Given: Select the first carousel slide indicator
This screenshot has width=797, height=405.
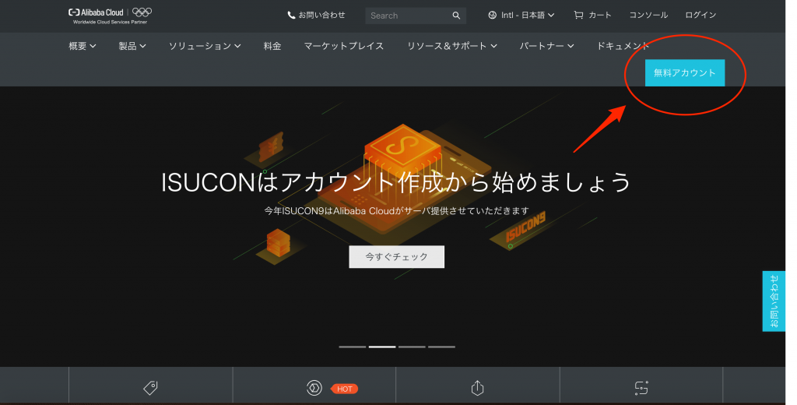Looking at the screenshot, I should tap(353, 347).
